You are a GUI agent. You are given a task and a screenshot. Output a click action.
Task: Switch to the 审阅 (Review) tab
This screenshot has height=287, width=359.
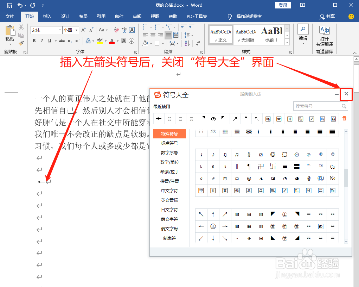tap(137, 17)
